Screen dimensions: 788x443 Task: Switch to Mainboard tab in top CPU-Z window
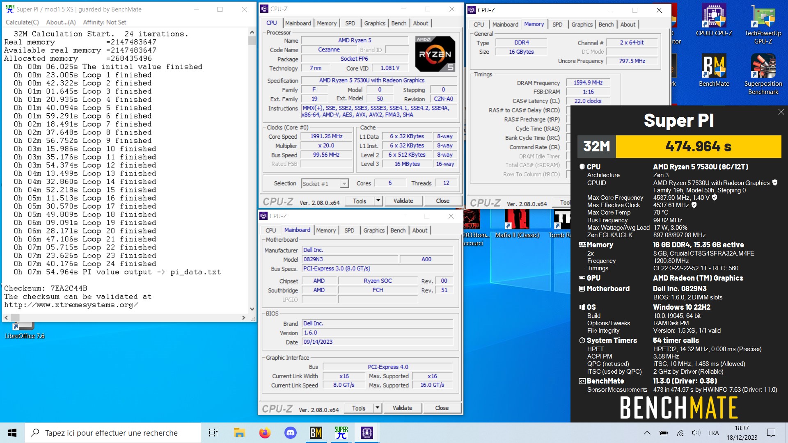[298, 23]
